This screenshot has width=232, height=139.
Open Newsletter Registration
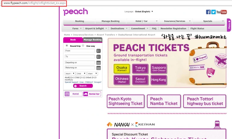pos(173,28)
